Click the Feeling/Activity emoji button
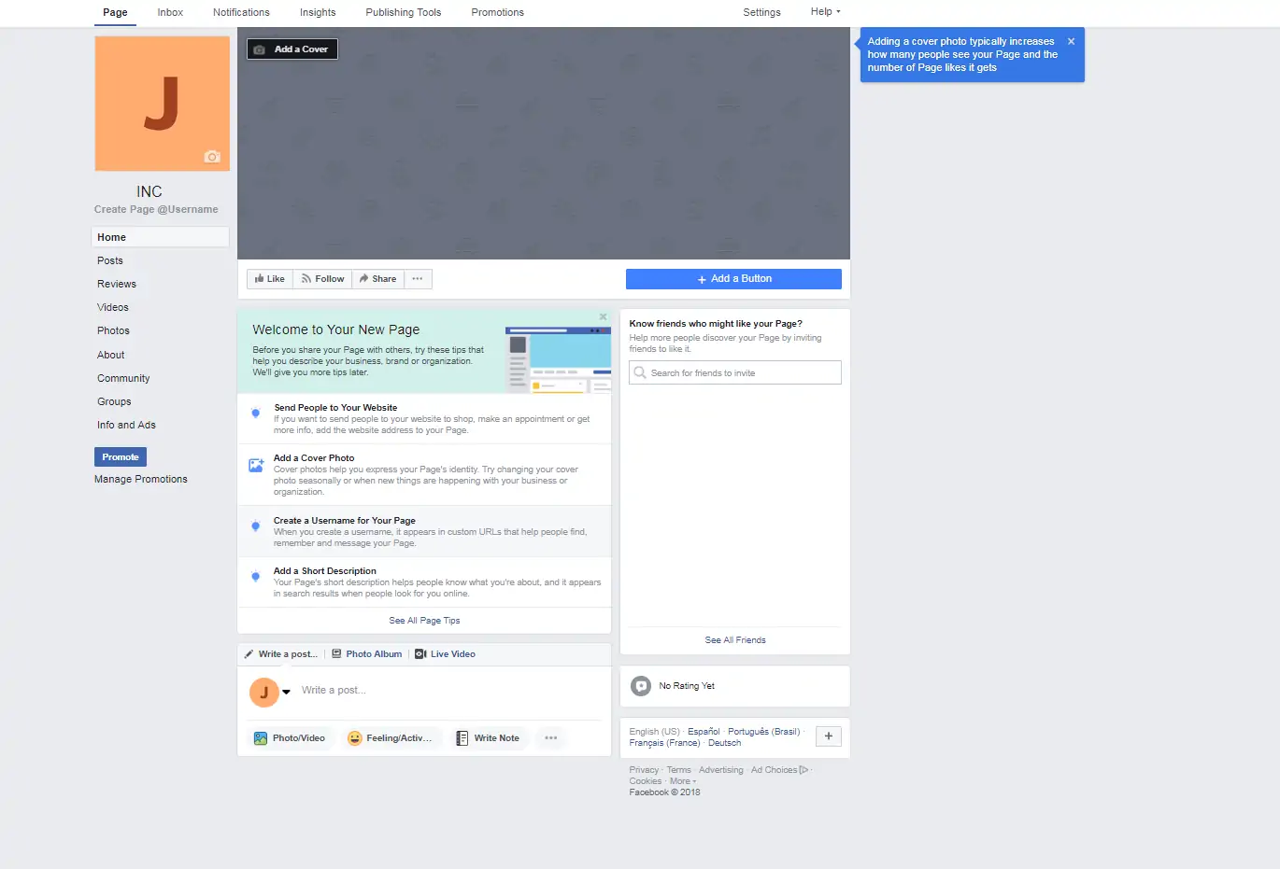The image size is (1280, 869). 390,738
